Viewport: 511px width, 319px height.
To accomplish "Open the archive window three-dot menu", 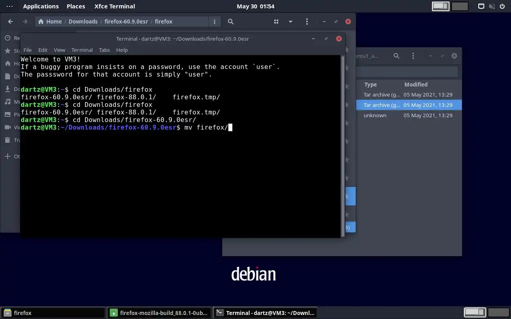I will pyautogui.click(x=413, y=56).
